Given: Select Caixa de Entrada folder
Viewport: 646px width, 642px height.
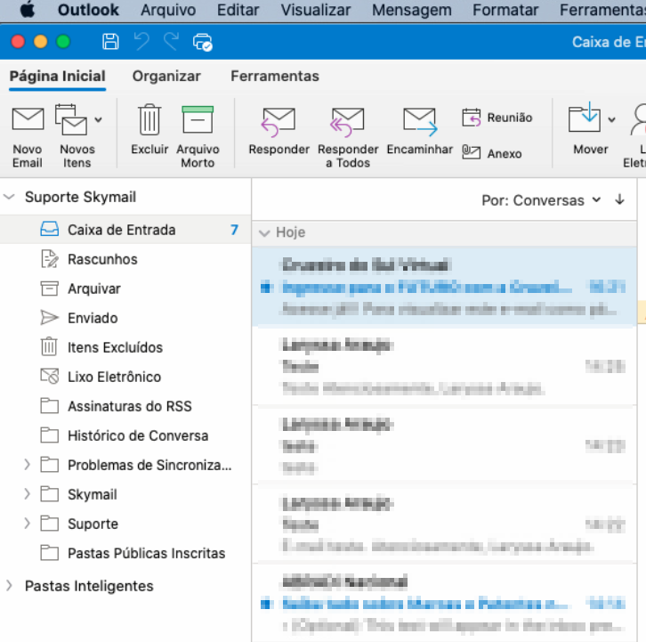Looking at the screenshot, I should (x=125, y=230).
